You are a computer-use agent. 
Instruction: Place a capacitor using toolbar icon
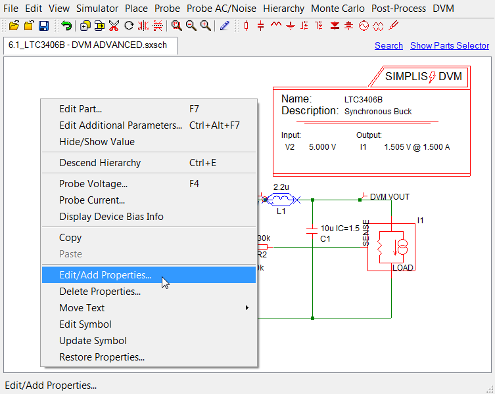click(x=261, y=26)
